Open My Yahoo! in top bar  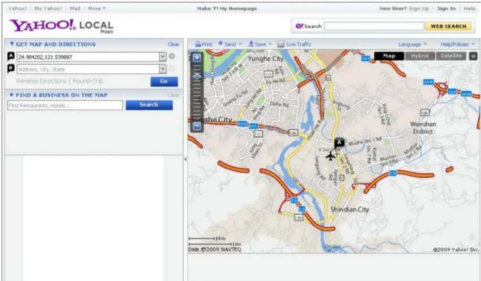point(48,8)
